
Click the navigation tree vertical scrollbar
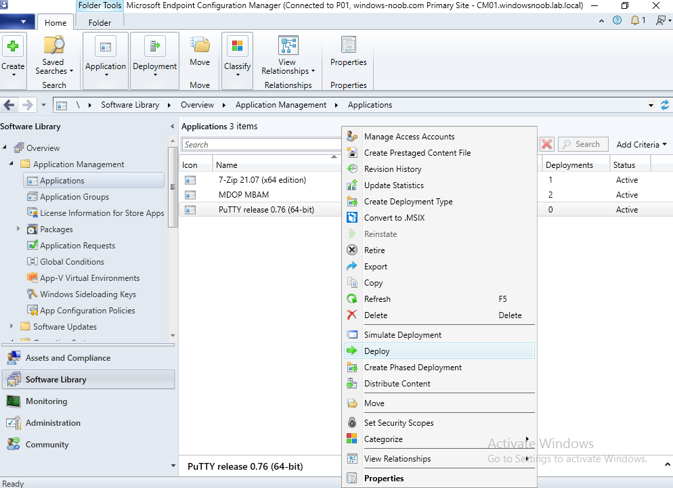(x=173, y=187)
